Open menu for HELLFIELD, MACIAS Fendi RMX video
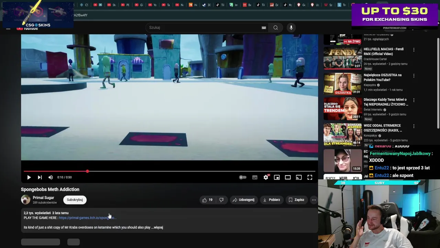 click(414, 50)
